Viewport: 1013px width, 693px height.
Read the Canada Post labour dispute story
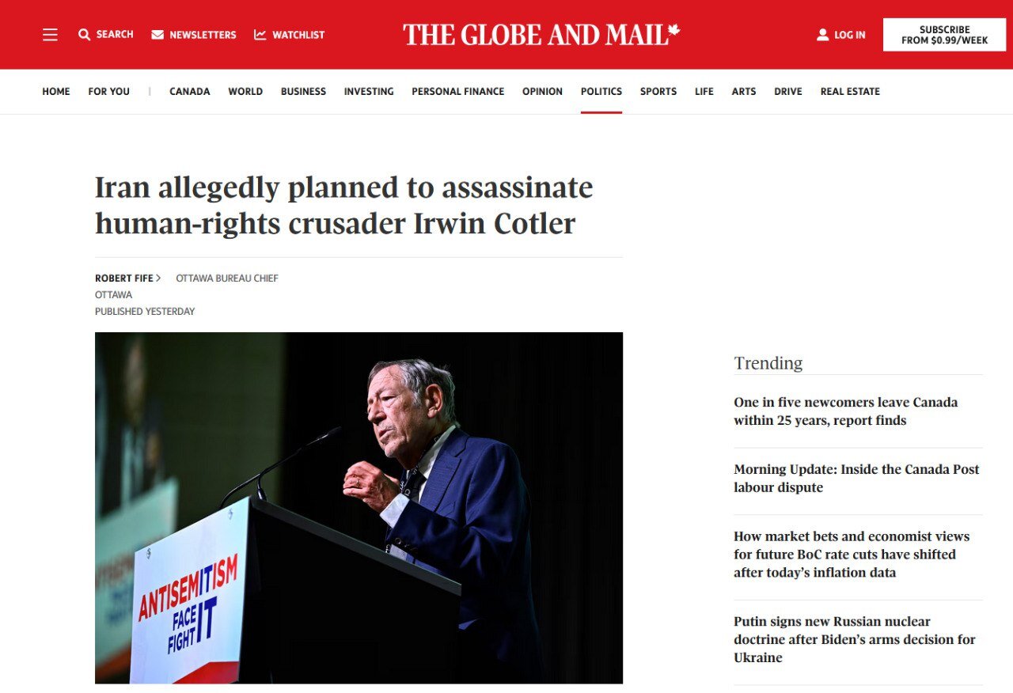pos(856,479)
